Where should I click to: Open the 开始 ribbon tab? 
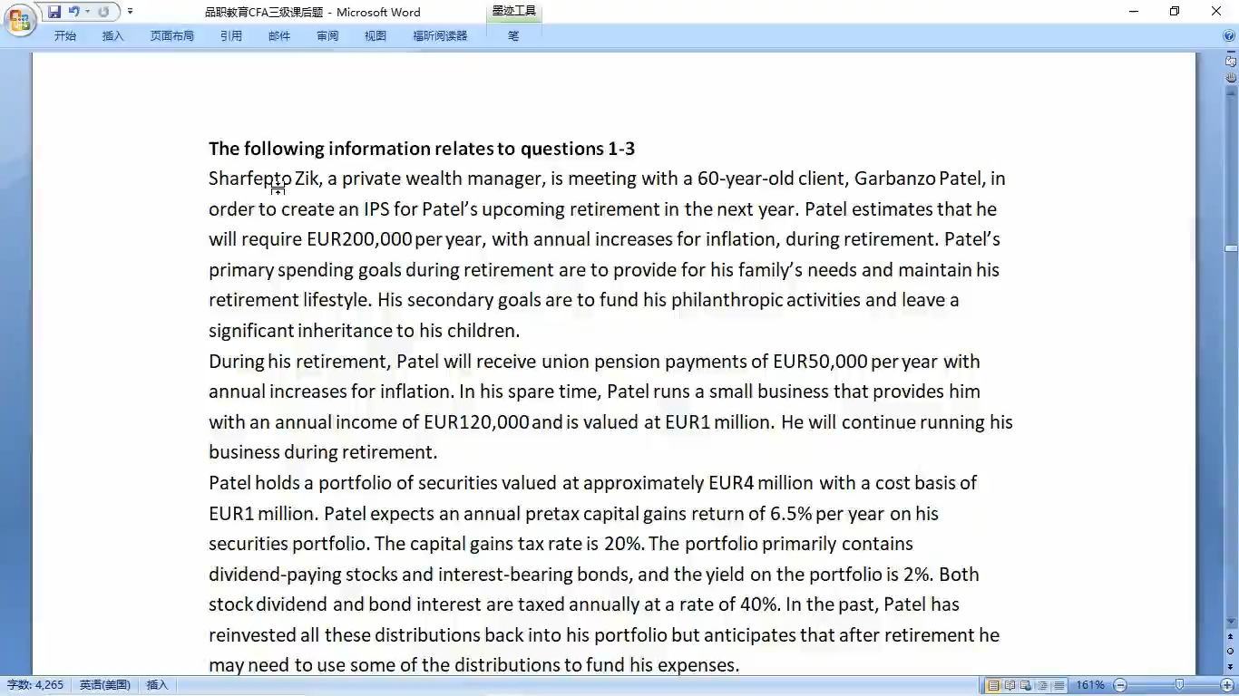coord(65,36)
